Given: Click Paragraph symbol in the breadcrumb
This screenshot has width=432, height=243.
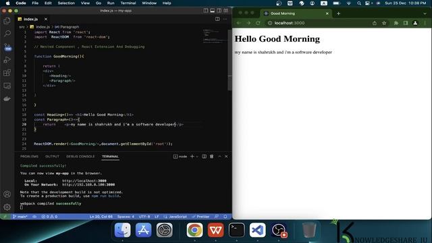Looking at the screenshot, I should [69, 27].
